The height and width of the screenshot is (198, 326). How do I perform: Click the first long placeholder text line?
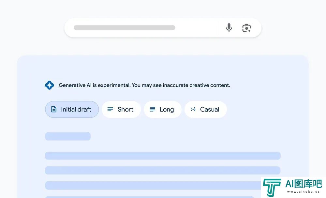[163, 156]
